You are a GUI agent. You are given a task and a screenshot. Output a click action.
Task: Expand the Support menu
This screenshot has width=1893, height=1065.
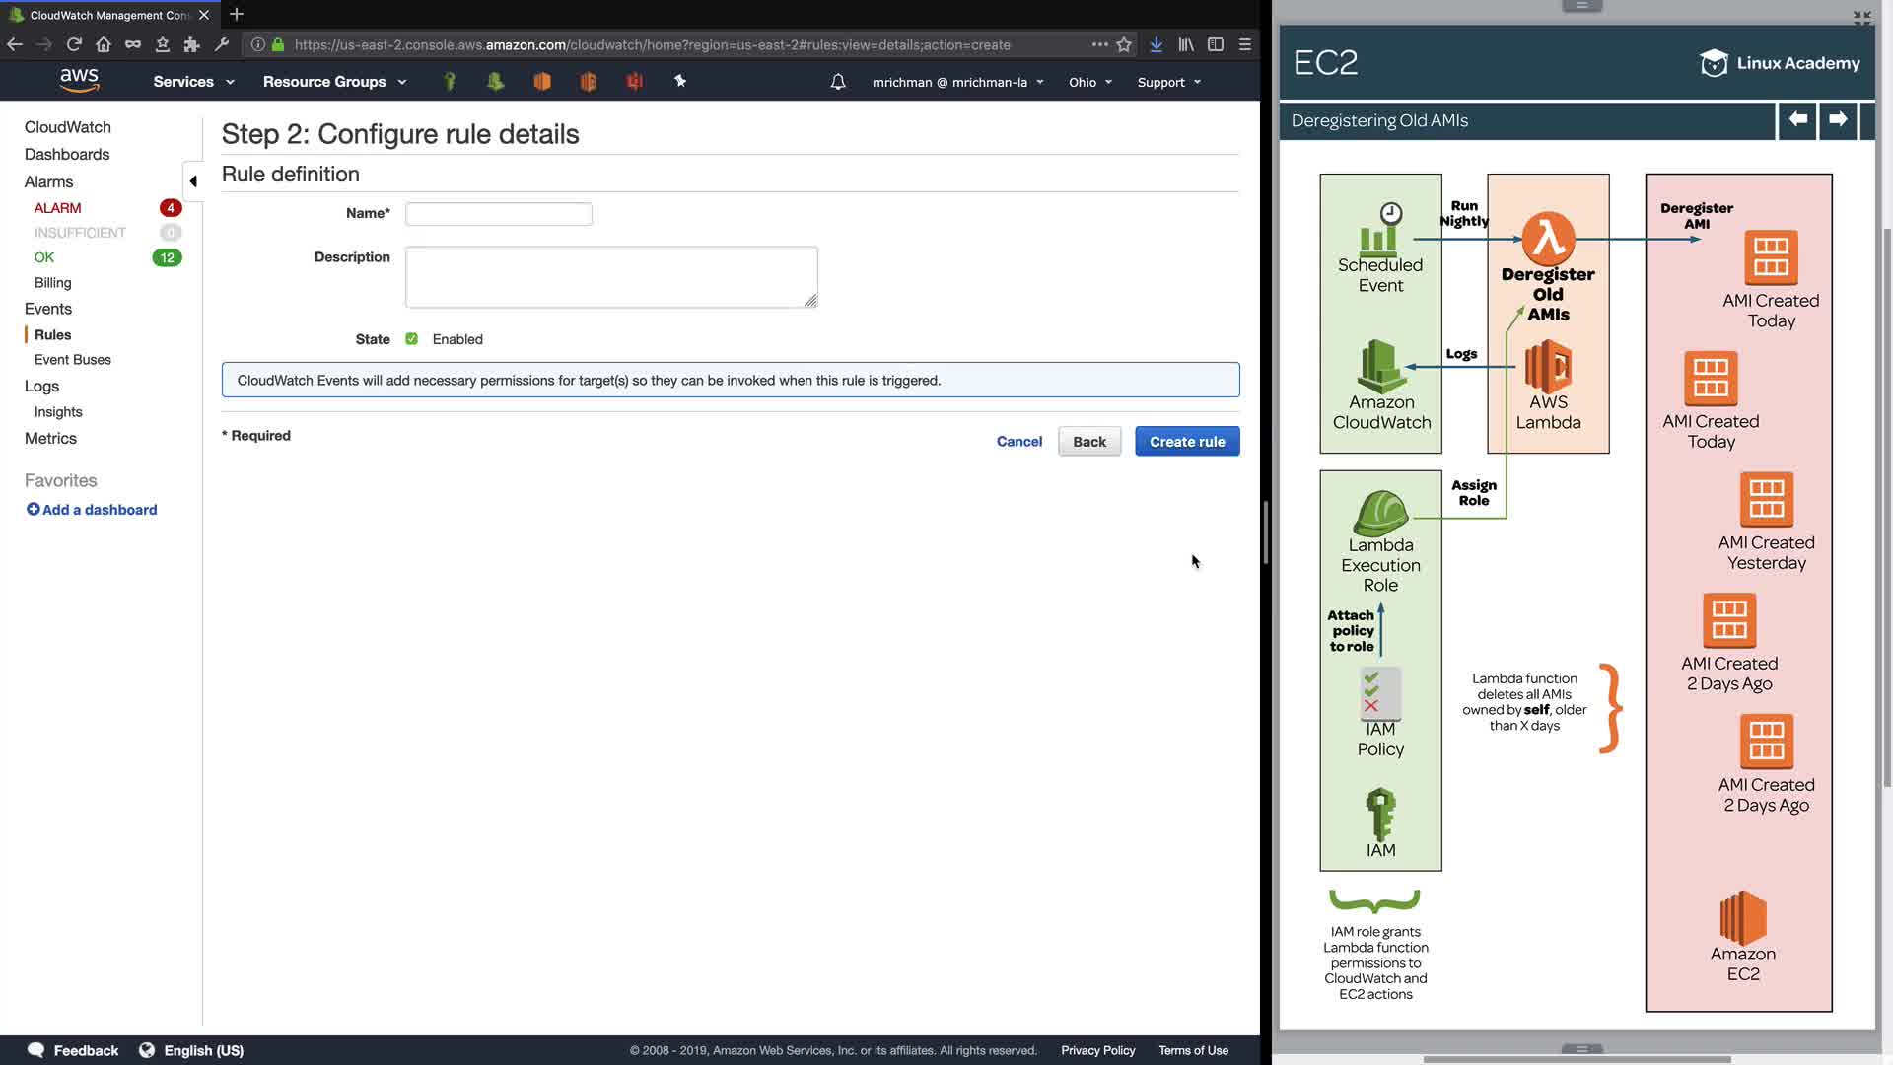tap(1168, 82)
